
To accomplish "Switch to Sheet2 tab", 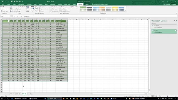I will coord(18,94).
